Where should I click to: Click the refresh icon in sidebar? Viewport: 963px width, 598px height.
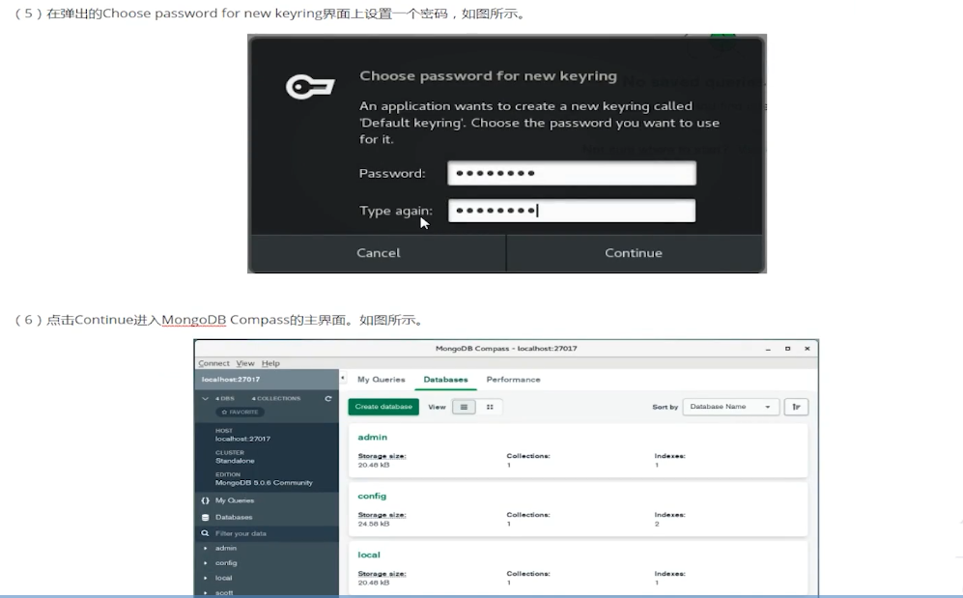point(328,398)
